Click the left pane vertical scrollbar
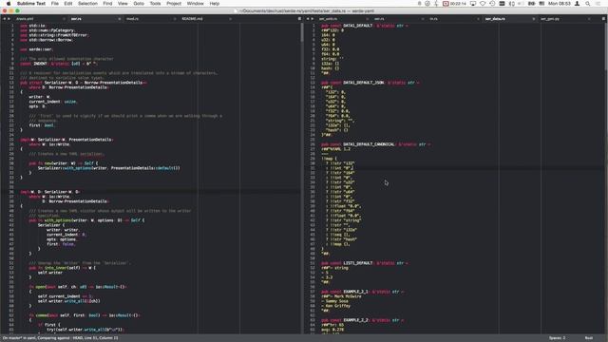608x342 pixels. (302, 33)
